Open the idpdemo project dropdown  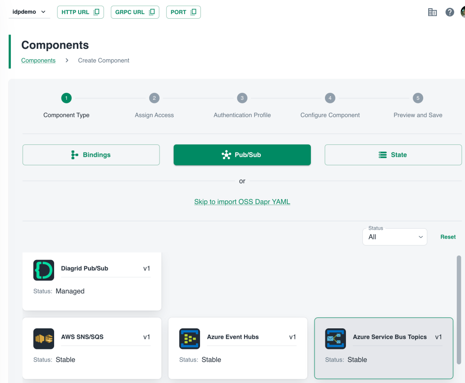[x=29, y=12]
